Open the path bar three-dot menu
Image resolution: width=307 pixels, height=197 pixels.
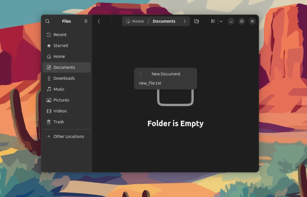click(185, 21)
